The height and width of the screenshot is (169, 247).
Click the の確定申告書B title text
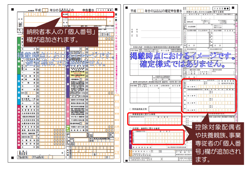coord(172,11)
